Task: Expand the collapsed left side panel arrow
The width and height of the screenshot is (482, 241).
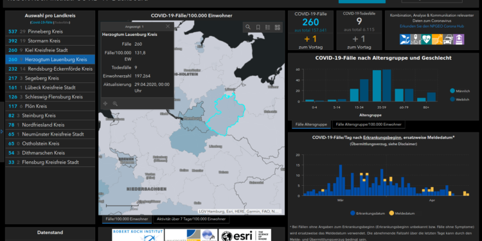Action: click(2, 131)
